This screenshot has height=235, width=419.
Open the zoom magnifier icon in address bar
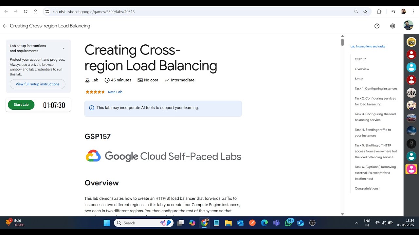pyautogui.click(x=356, y=11)
